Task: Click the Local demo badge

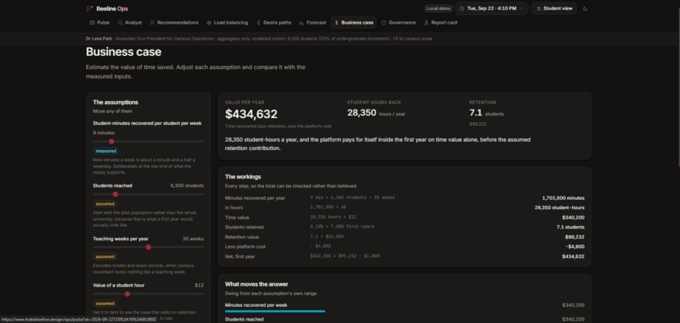Action: pos(439,8)
